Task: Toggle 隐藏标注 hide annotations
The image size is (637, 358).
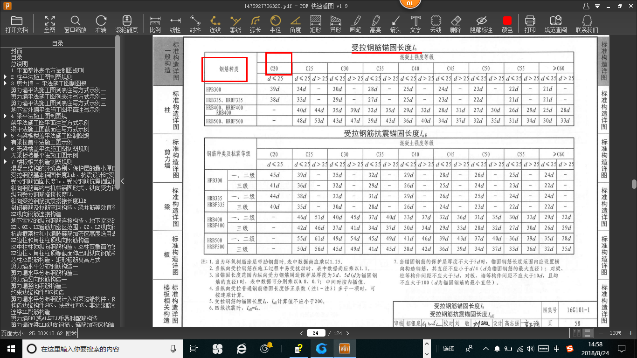Action: [x=481, y=24]
